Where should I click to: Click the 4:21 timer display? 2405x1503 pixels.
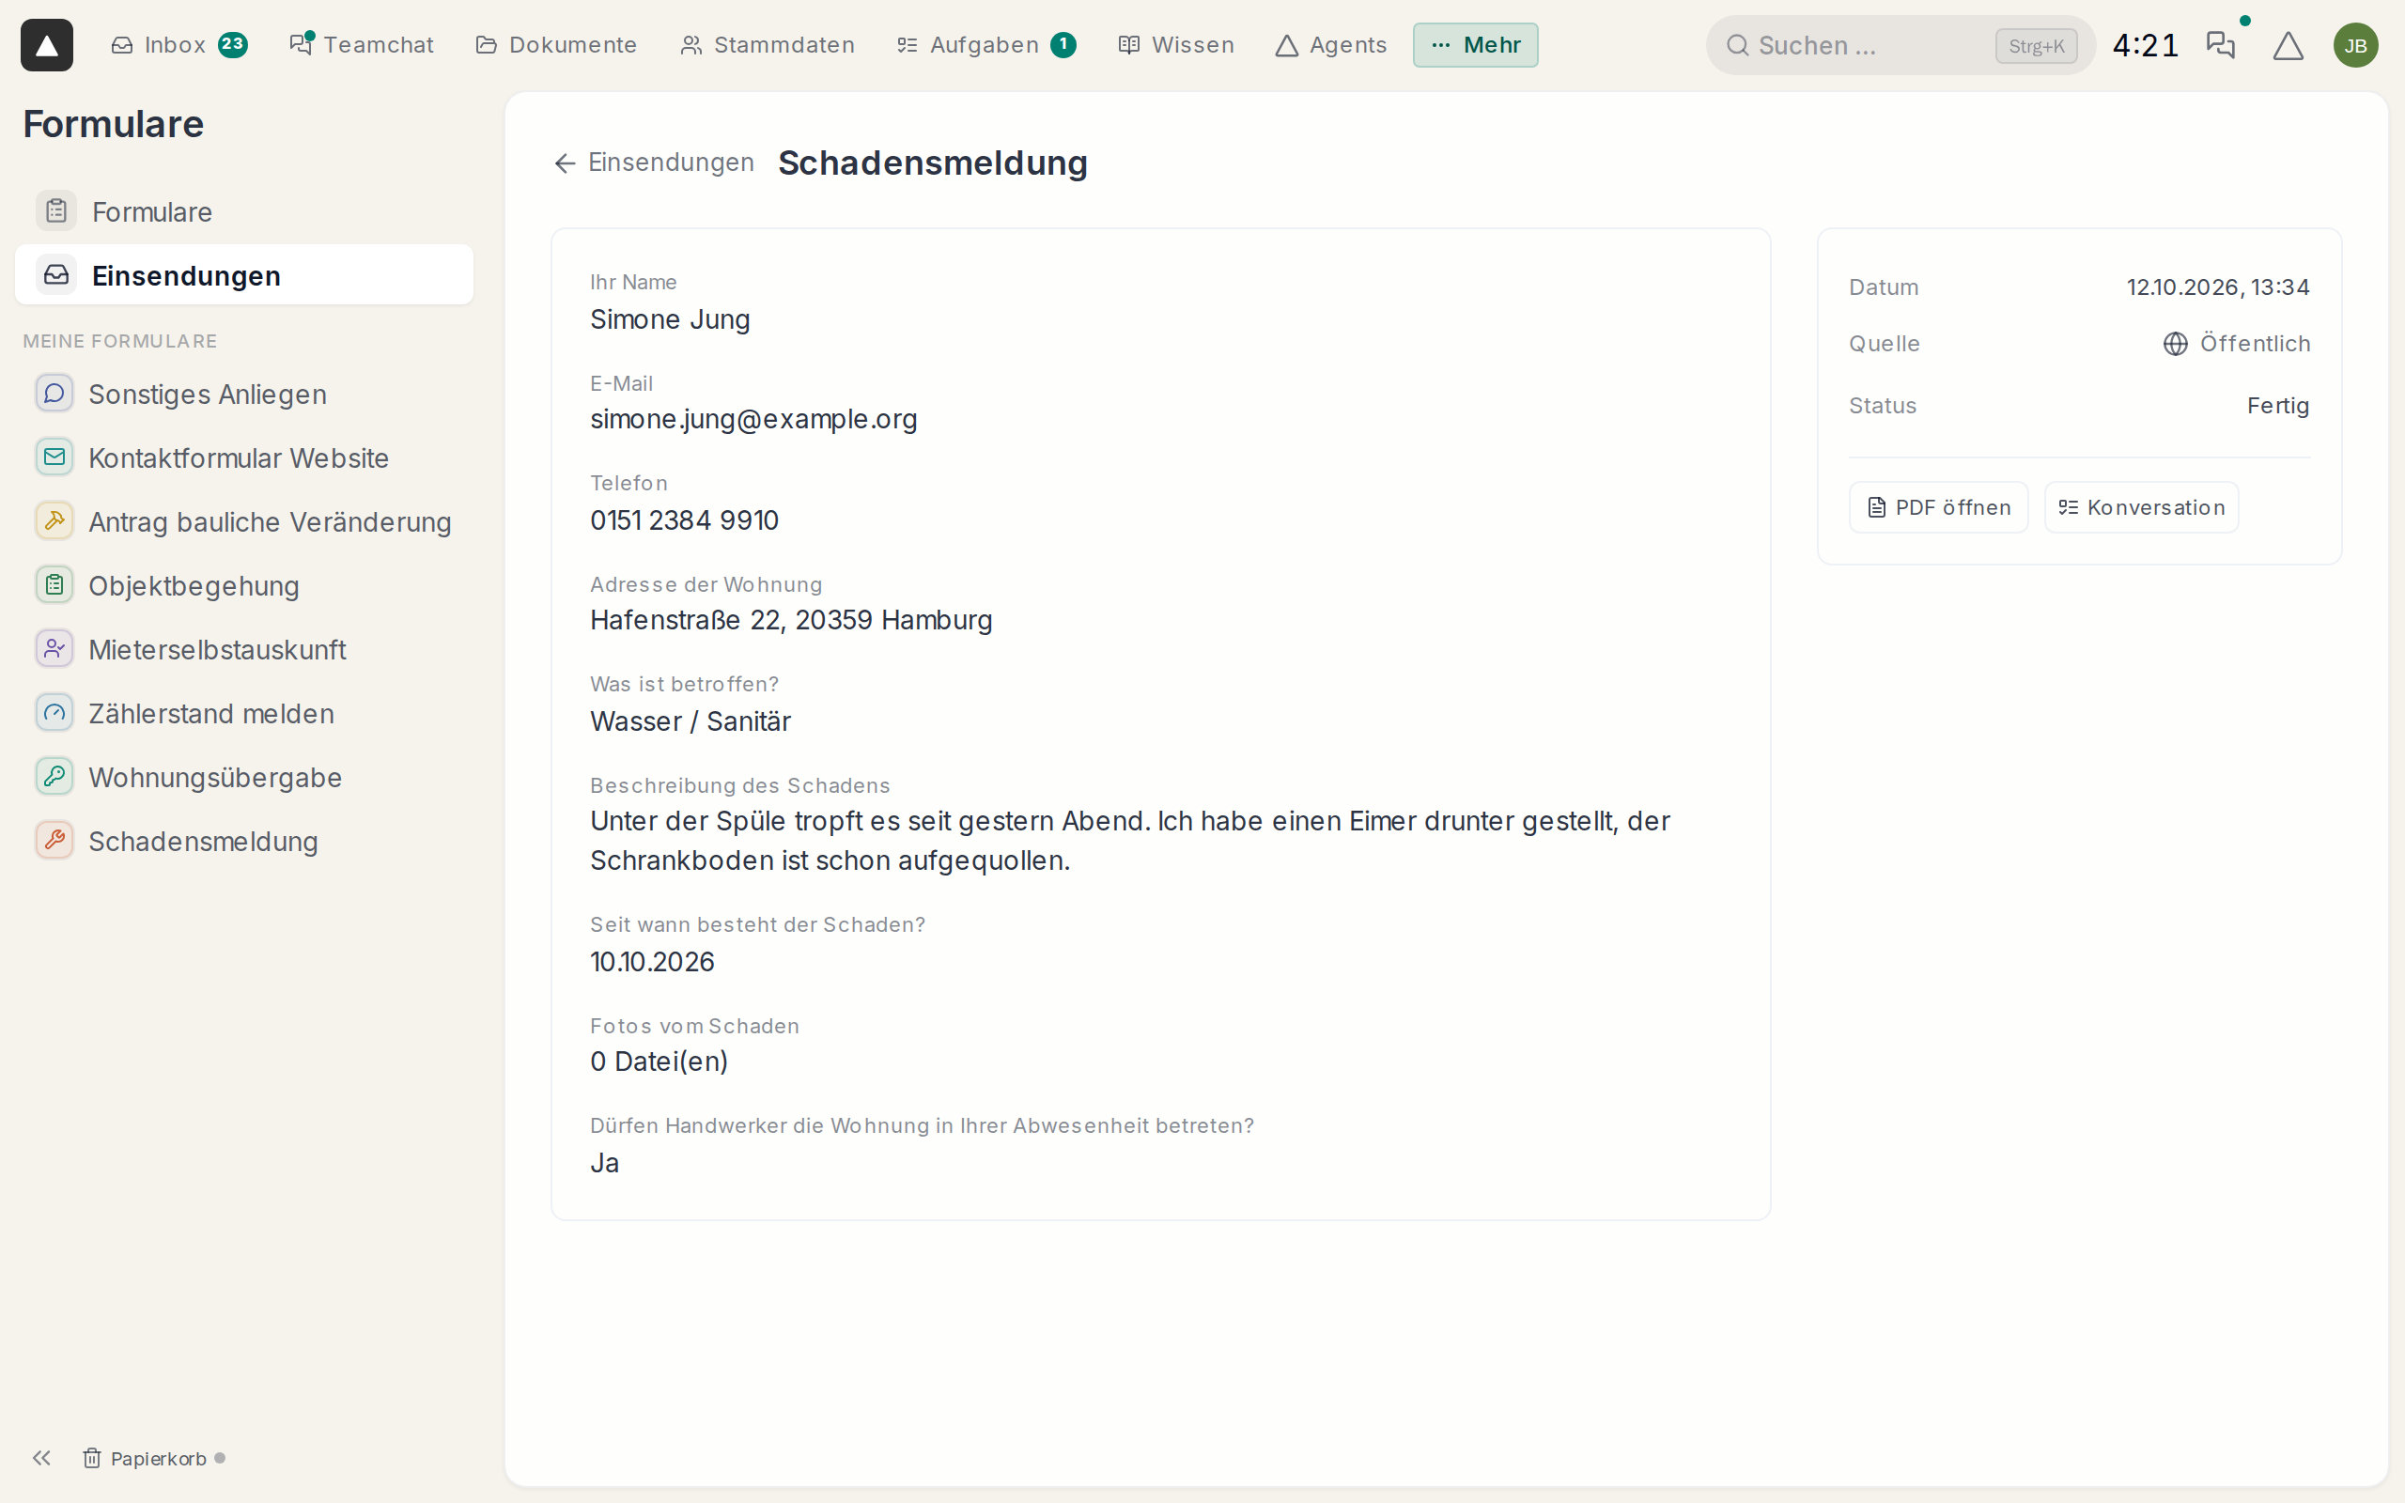(x=2146, y=45)
